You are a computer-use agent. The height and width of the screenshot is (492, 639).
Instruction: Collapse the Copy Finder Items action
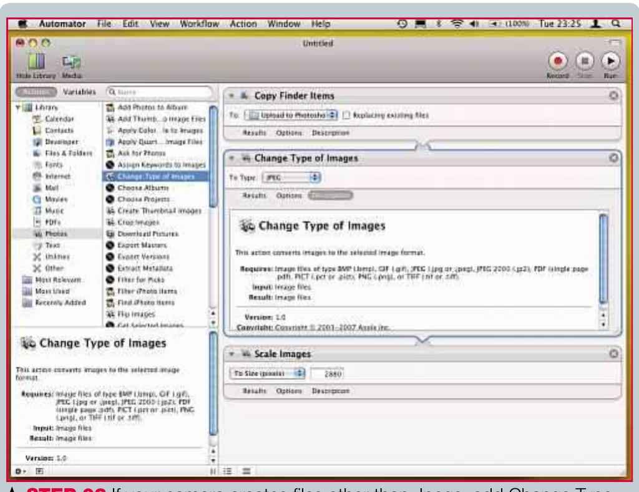pyautogui.click(x=232, y=95)
